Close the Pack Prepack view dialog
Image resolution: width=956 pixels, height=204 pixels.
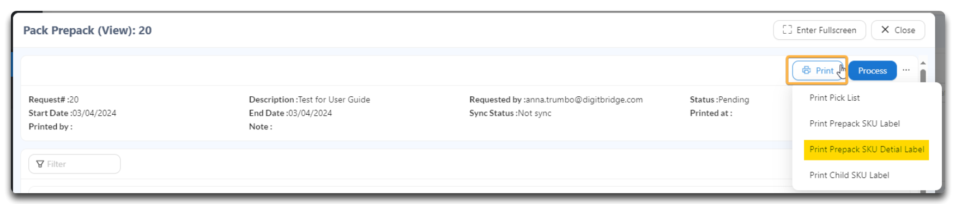click(898, 30)
